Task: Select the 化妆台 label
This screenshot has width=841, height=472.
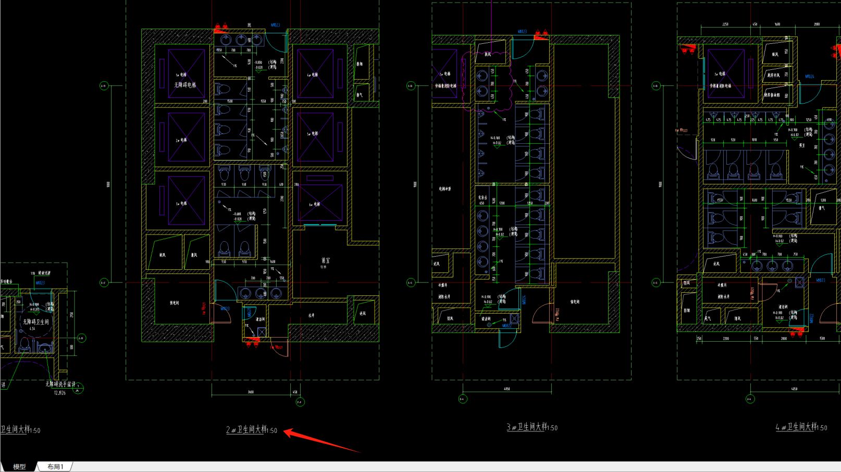Action: 483,197
